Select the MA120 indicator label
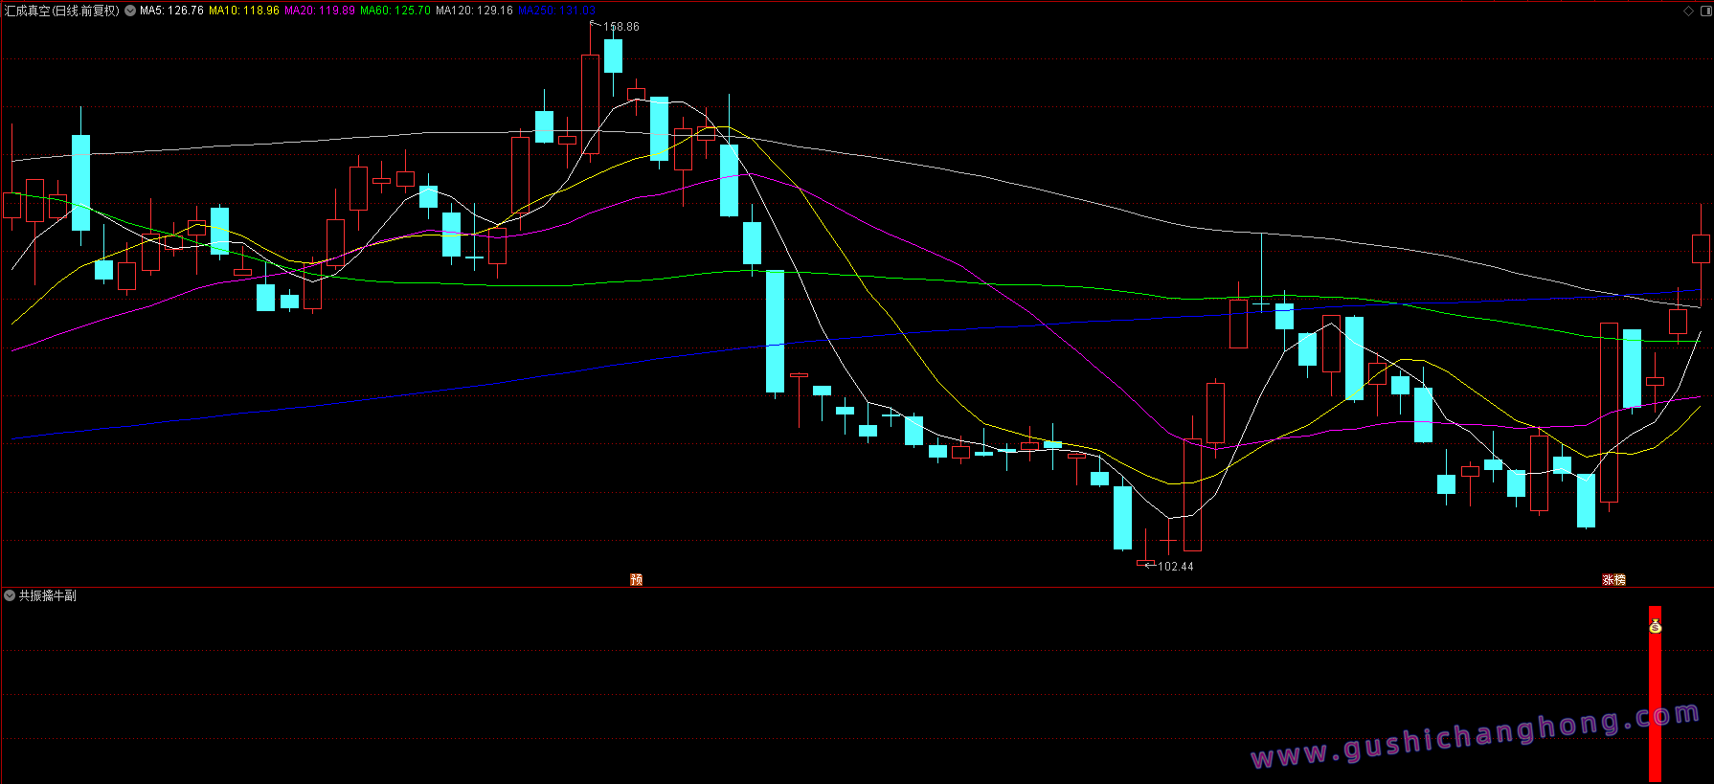 coord(474,11)
